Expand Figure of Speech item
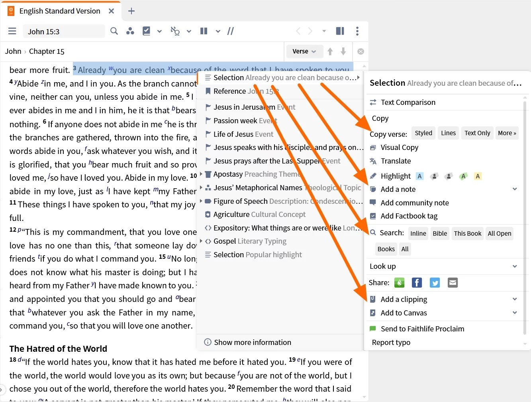The width and height of the screenshot is (531, 402). (x=201, y=201)
